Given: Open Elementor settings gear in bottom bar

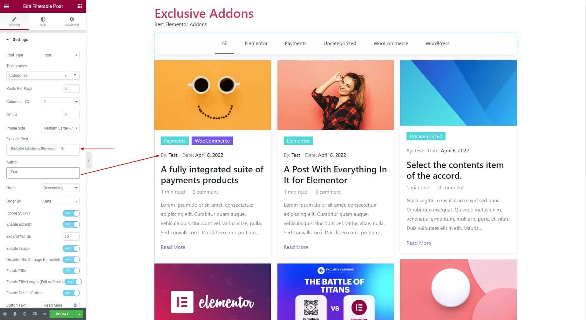Looking at the screenshot, I should click(5, 314).
